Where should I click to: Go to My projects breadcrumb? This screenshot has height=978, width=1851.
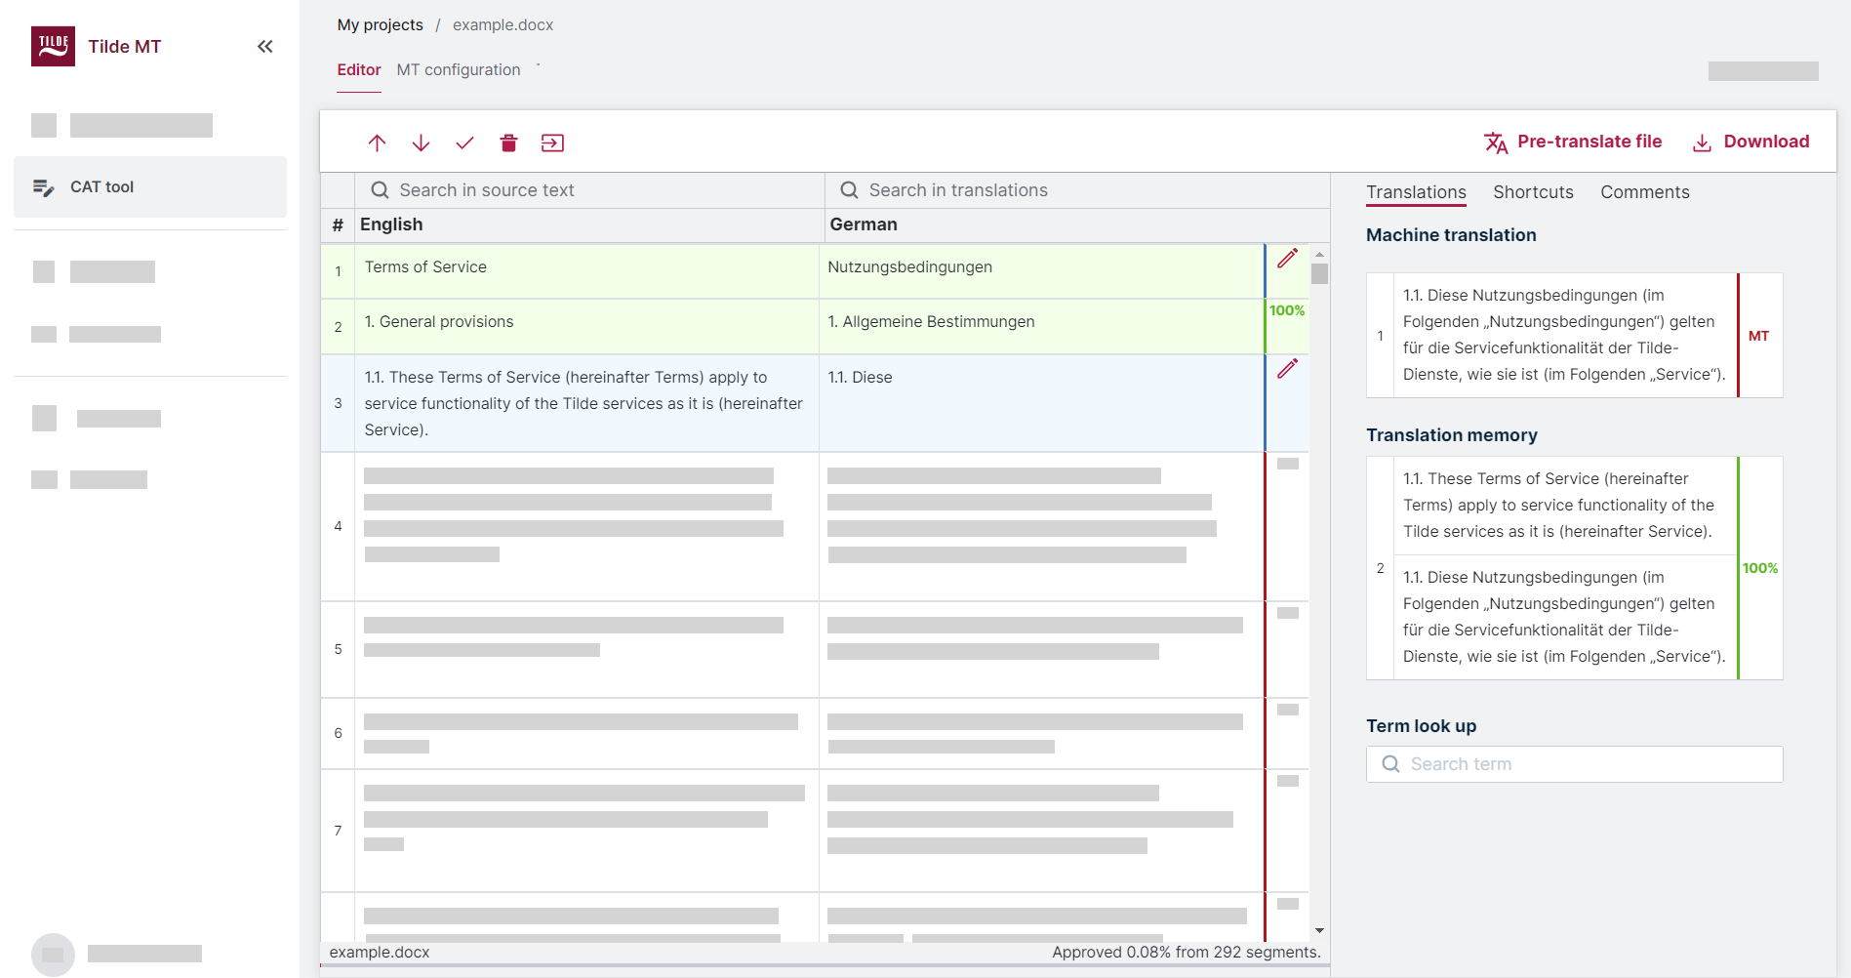(381, 25)
